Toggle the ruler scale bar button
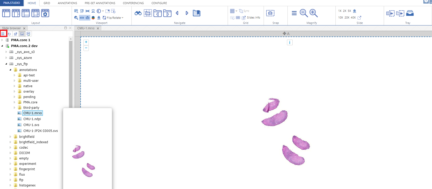The width and height of the screenshot is (432, 189). pos(82,18)
